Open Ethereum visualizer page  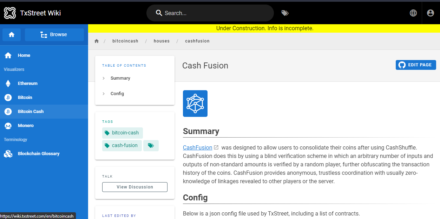44,84
